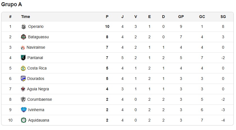Click the SG goal difference header
This screenshot has height=130, width=236.
coord(223,17)
